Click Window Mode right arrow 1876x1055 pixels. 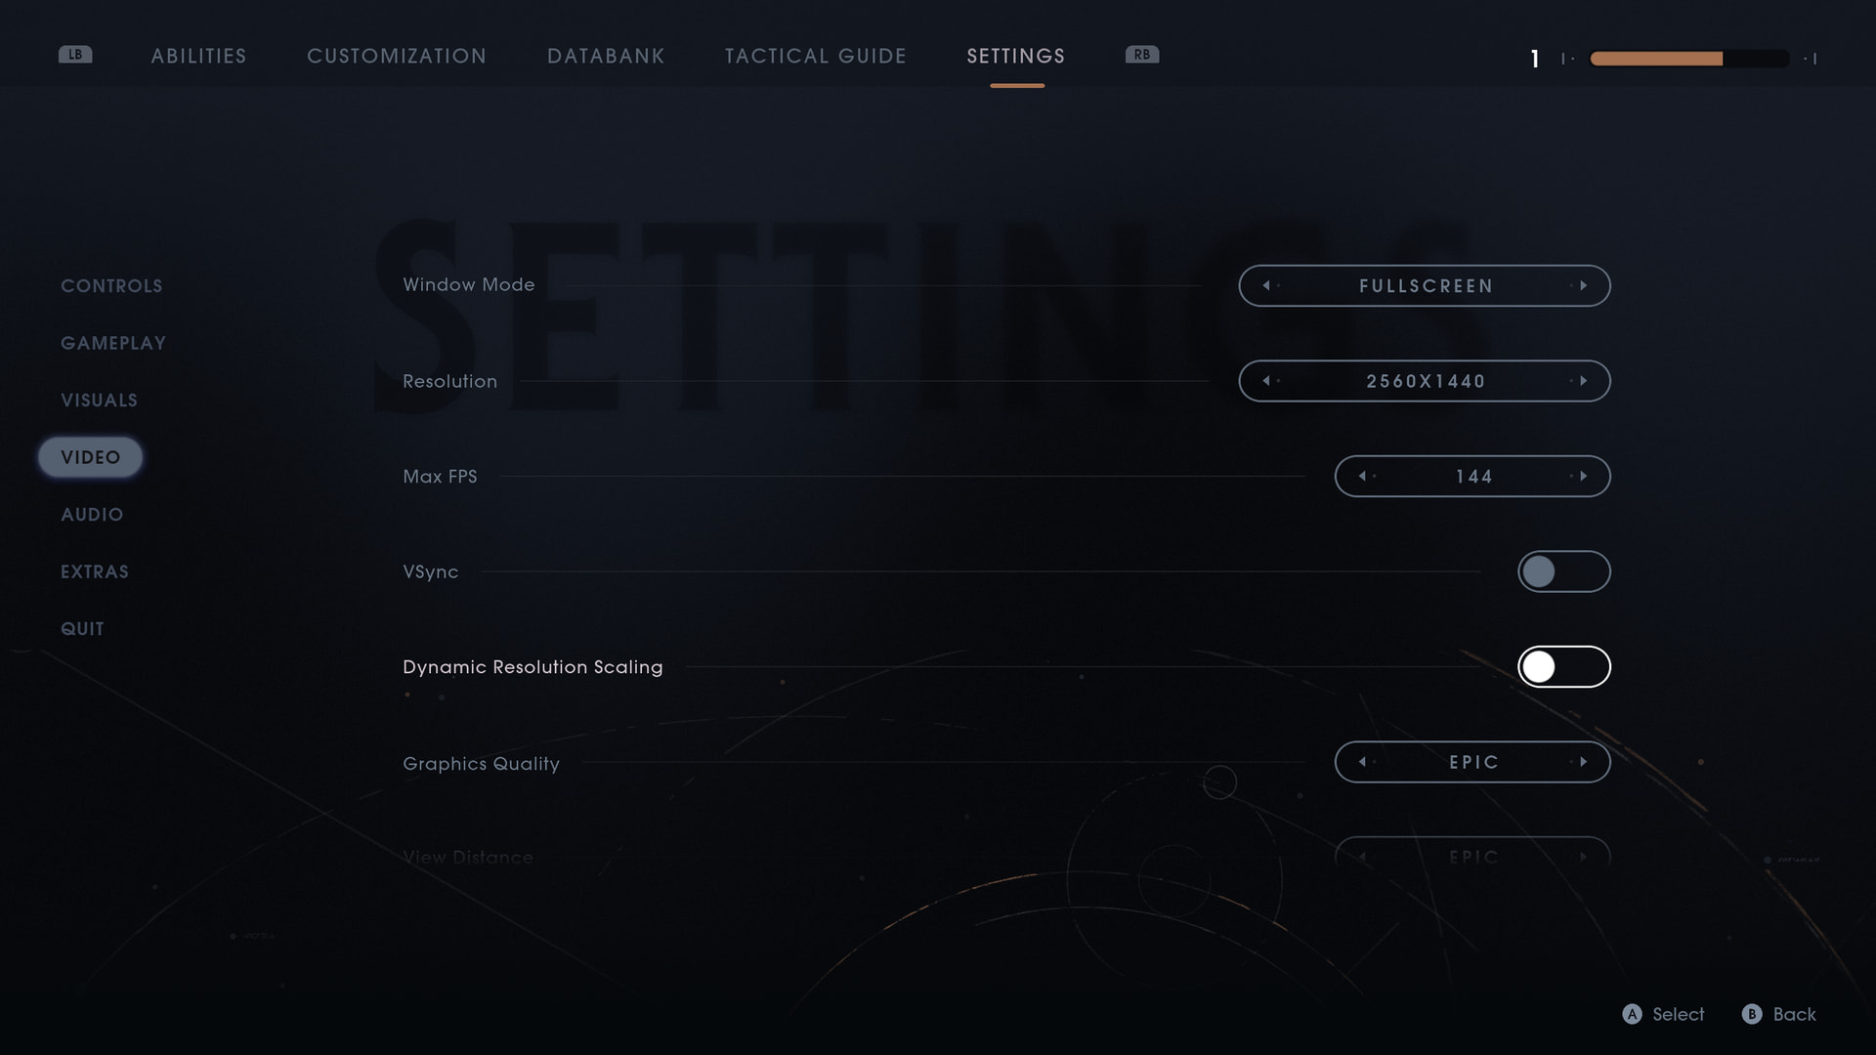(1583, 285)
